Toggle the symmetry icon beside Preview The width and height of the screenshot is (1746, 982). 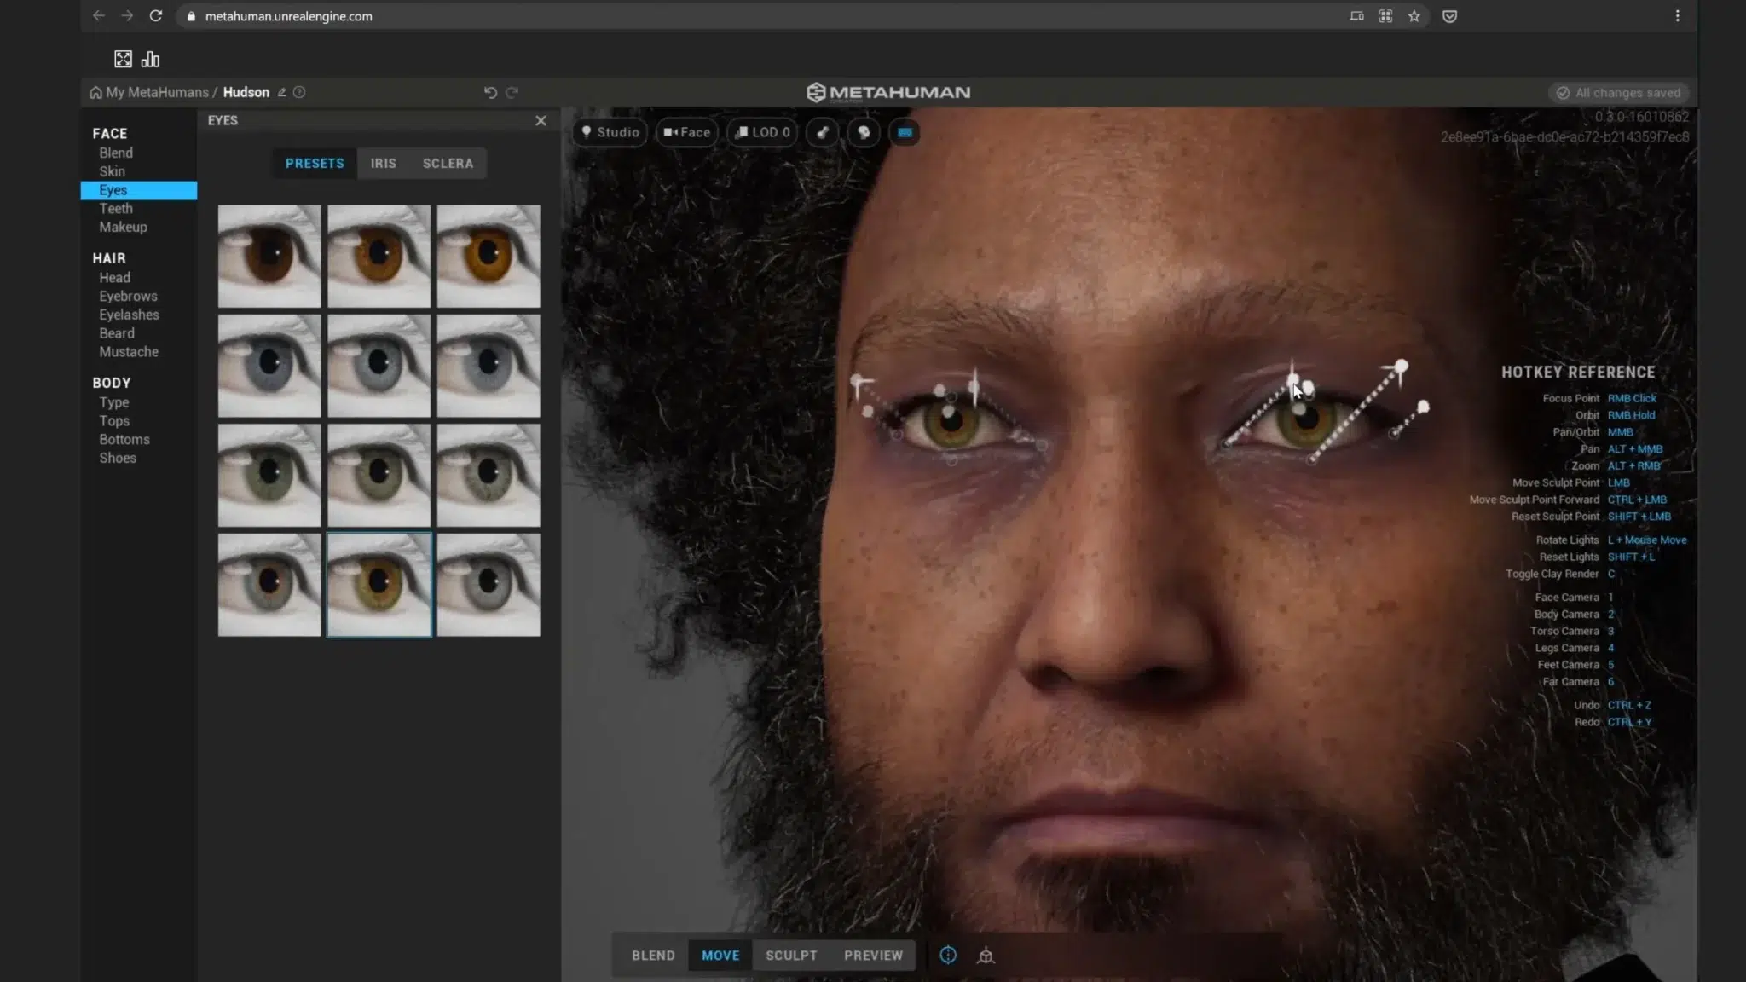pos(948,956)
